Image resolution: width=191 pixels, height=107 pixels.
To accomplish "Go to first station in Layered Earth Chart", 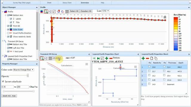I will 94,58.
